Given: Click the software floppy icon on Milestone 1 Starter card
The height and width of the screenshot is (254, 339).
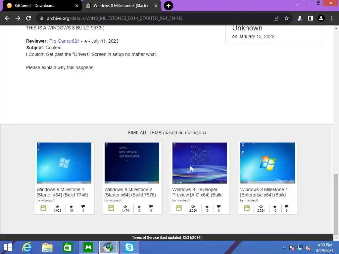Looking at the screenshot, I should pos(43,208).
